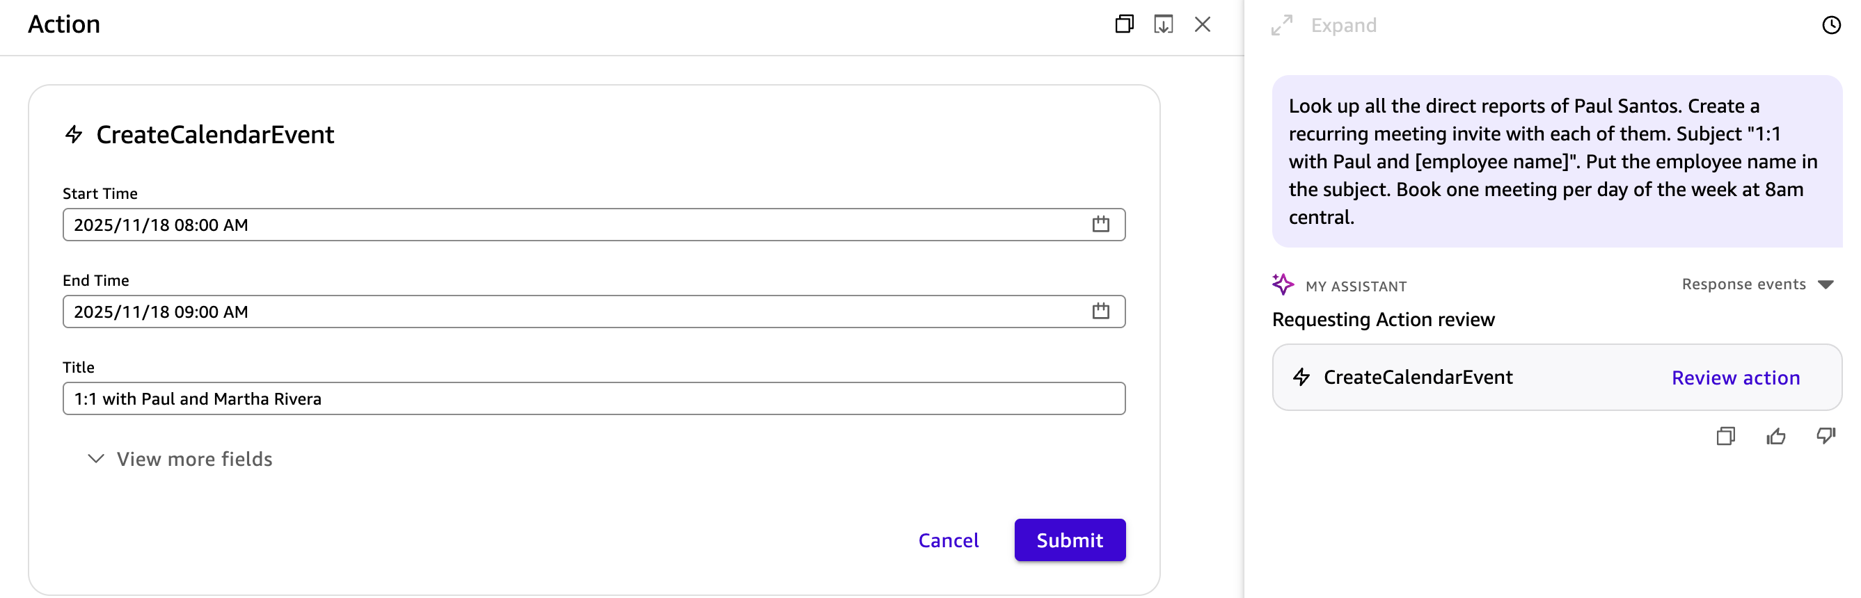Click the Expand label in chat panel

pos(1343,25)
